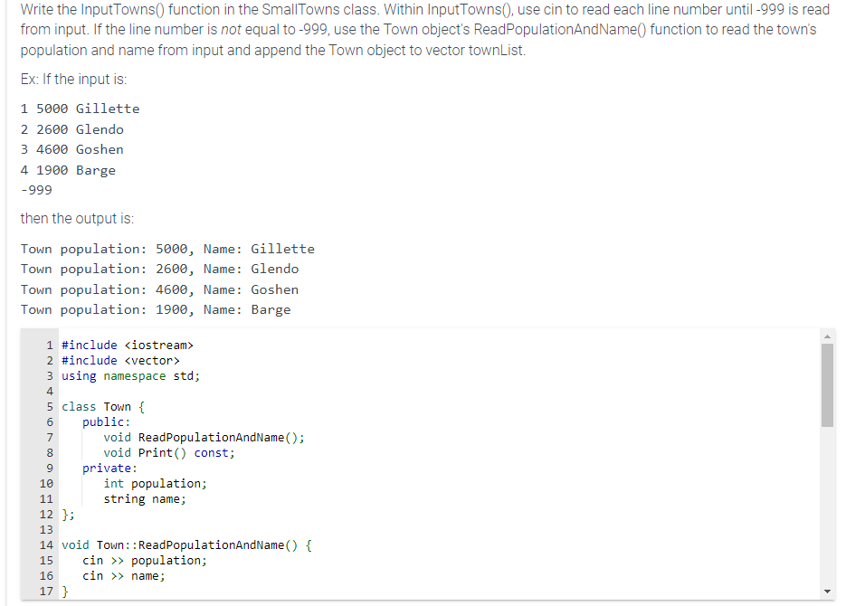Click line number 1 in the code editor
Screen dimensions: 846x606
49,345
